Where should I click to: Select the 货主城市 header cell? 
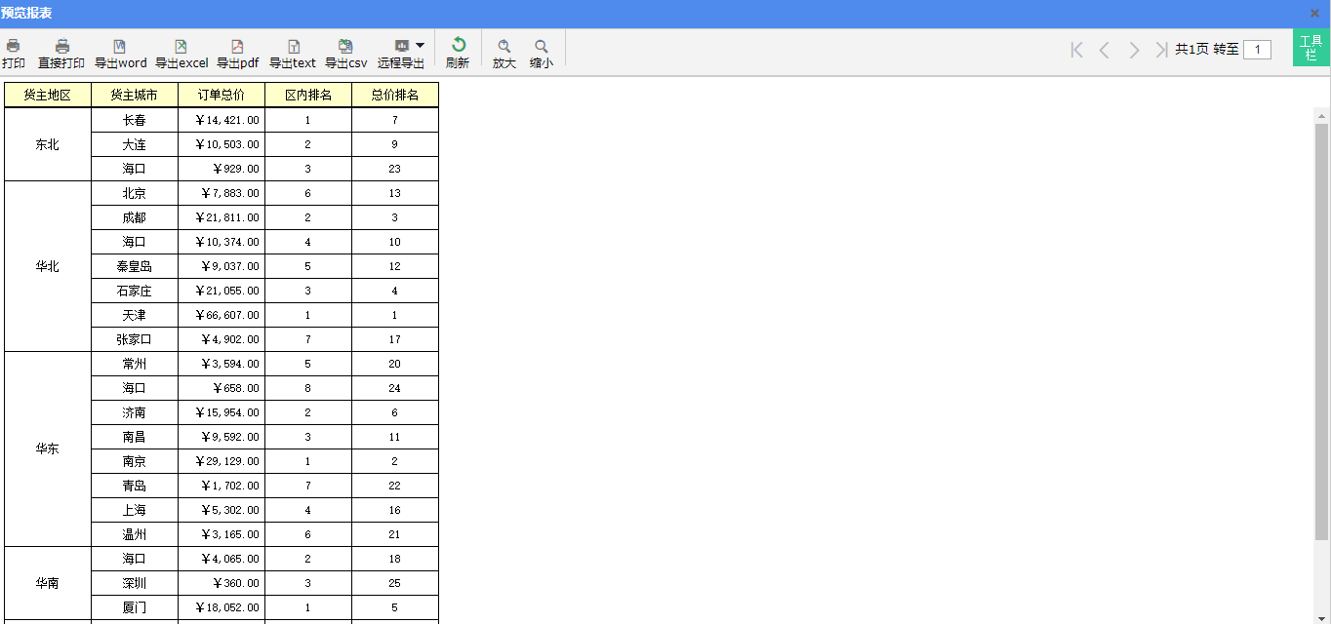click(135, 95)
